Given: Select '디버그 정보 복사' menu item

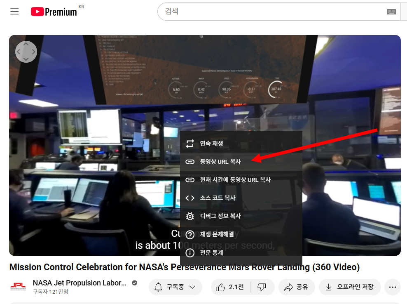Looking at the screenshot, I should click(x=241, y=216).
